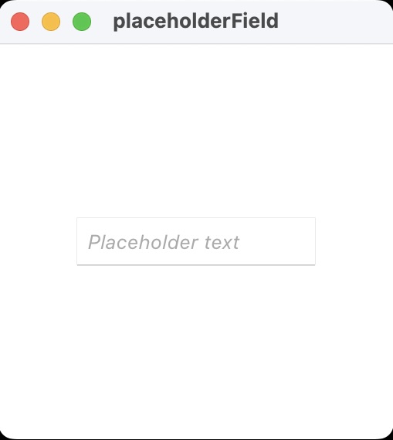Click the empty right part of the text field
This screenshot has width=393, height=440.
click(x=277, y=241)
